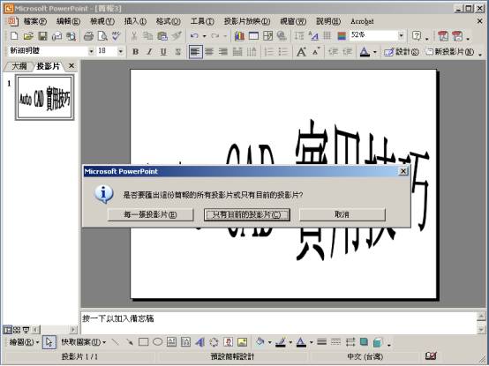The image size is (489, 366).
Task: Click the Help question mark icon
Action: point(417,36)
